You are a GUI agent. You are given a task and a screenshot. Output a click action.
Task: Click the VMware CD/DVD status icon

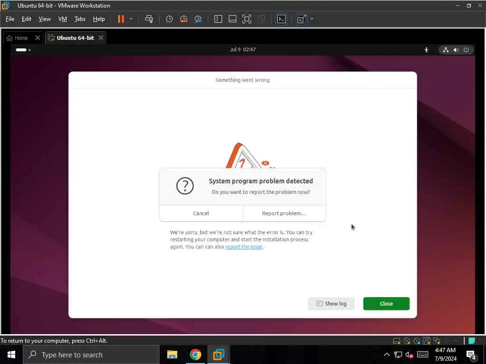point(407,341)
